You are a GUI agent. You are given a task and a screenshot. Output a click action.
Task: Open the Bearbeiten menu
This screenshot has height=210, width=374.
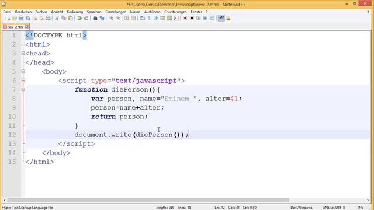coord(23,12)
